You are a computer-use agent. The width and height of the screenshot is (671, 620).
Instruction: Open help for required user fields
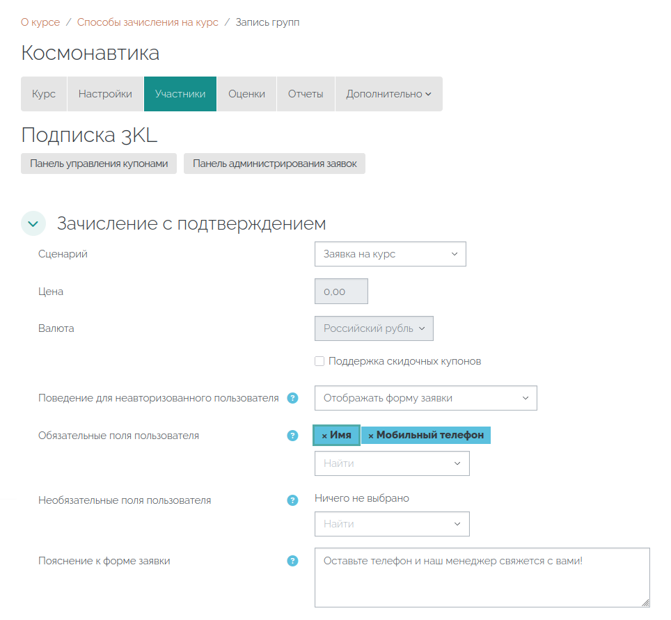click(x=292, y=436)
